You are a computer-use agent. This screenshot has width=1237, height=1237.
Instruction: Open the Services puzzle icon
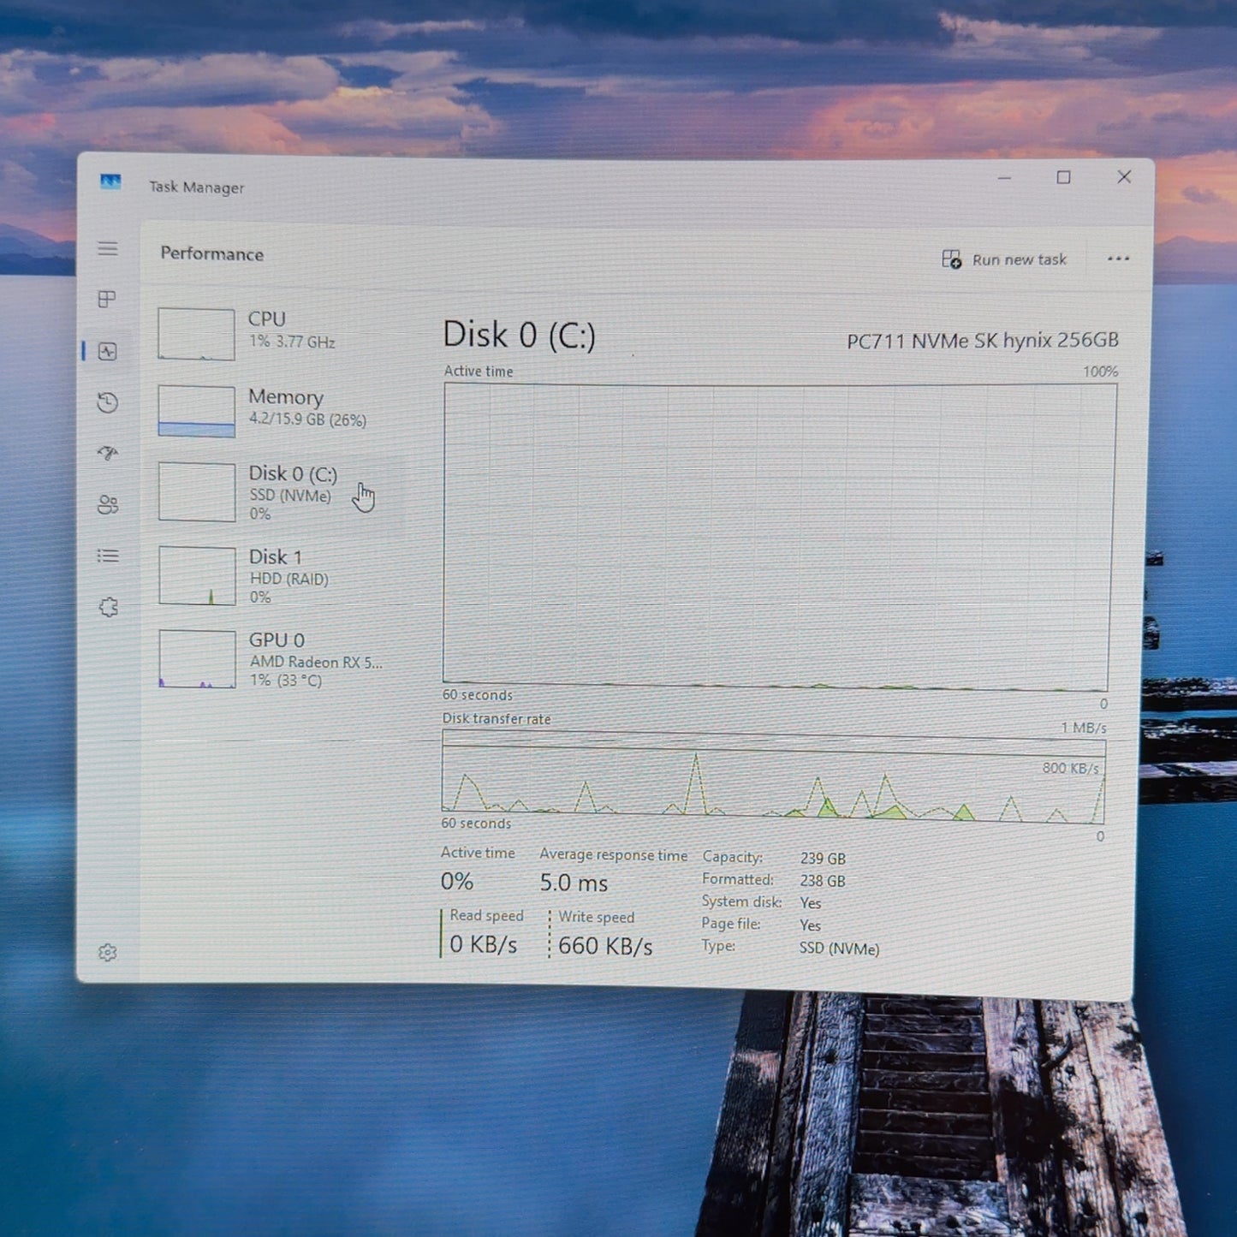click(x=108, y=607)
